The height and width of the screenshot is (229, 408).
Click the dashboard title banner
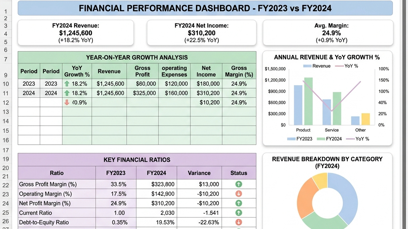tap(205, 8)
